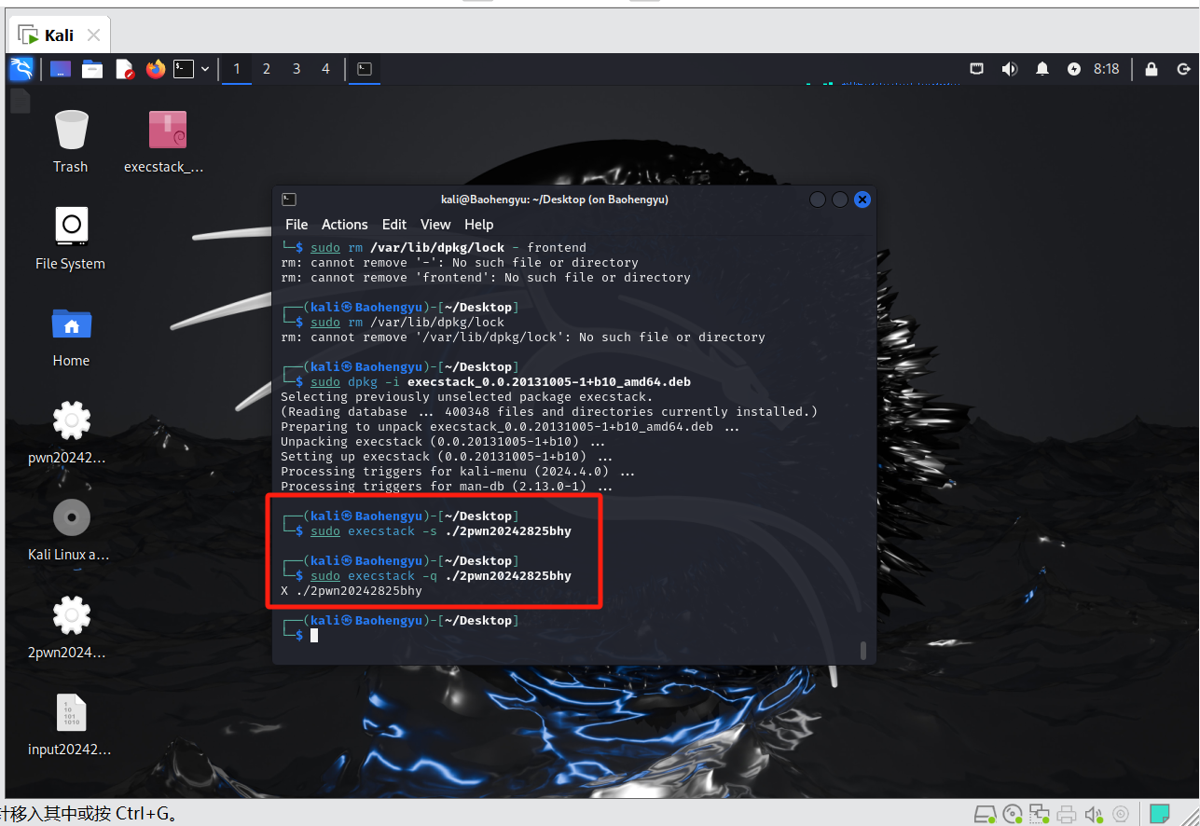
Task: Click the power manager tray icon
Action: (1074, 68)
